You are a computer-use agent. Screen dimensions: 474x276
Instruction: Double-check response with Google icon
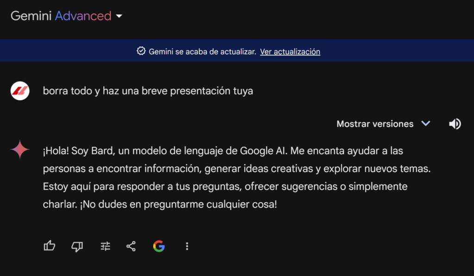click(159, 246)
